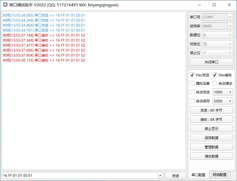Check the 自动清空 option

pyautogui.click(x=215, y=83)
